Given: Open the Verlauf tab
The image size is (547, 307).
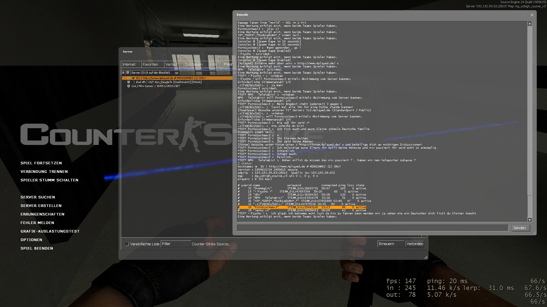Looking at the screenshot, I should [x=174, y=65].
